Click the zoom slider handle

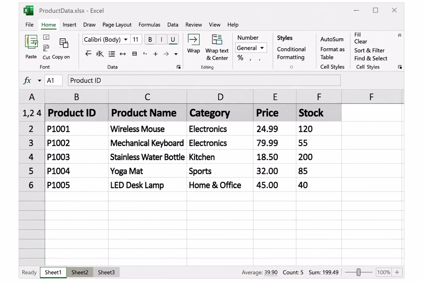(x=358, y=272)
